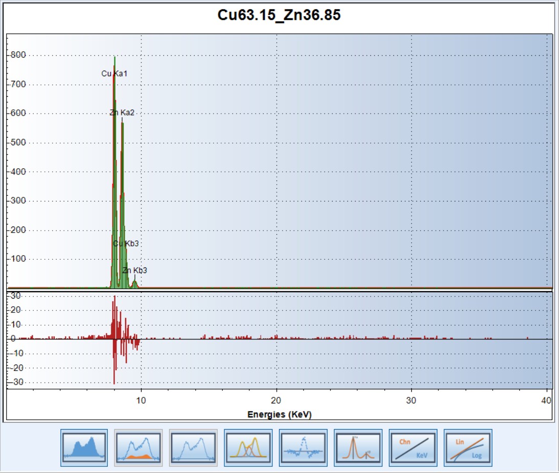This screenshot has width=559, height=473.
Task: Click the Cu Ka1 peak label
Action: click(x=114, y=74)
